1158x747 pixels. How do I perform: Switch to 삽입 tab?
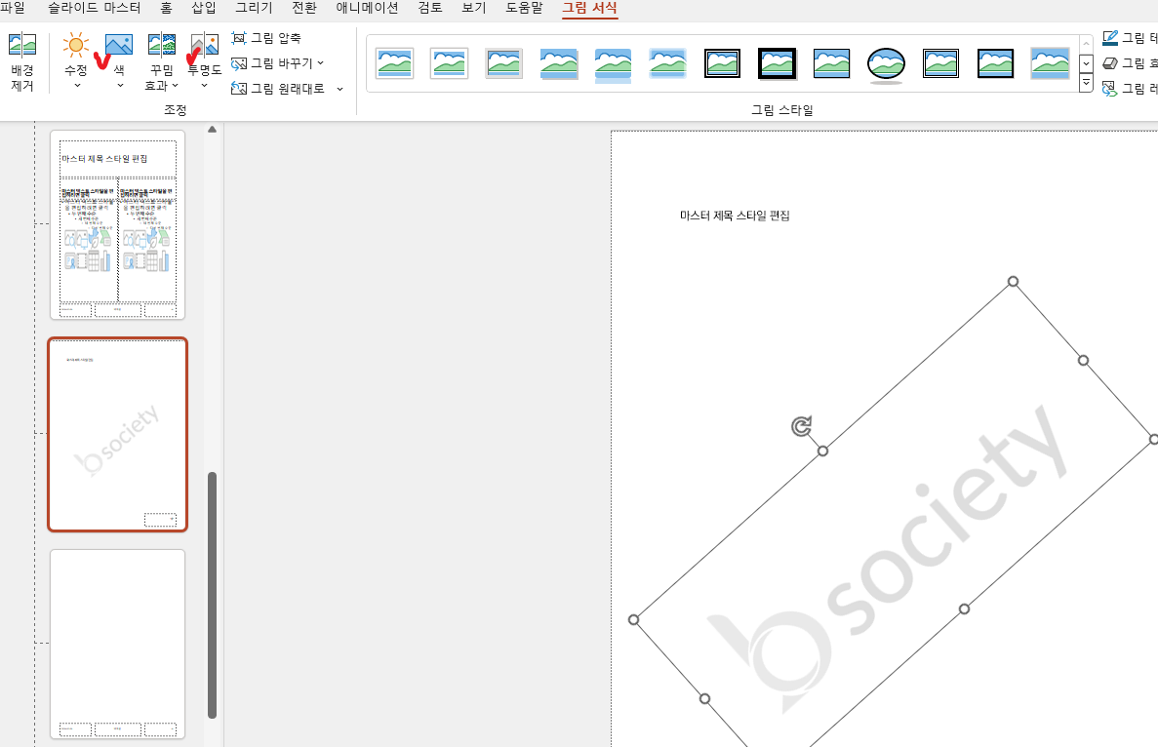204,8
